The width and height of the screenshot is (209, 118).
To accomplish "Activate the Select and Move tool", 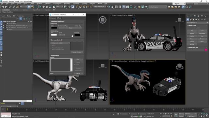I will coord(43,7).
